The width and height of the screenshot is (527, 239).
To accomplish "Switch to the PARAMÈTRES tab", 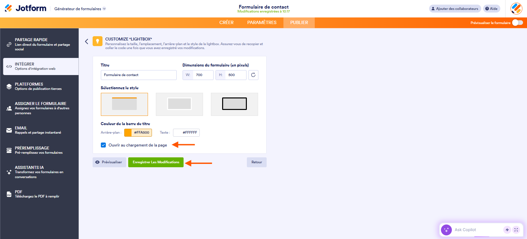I will [x=262, y=23].
